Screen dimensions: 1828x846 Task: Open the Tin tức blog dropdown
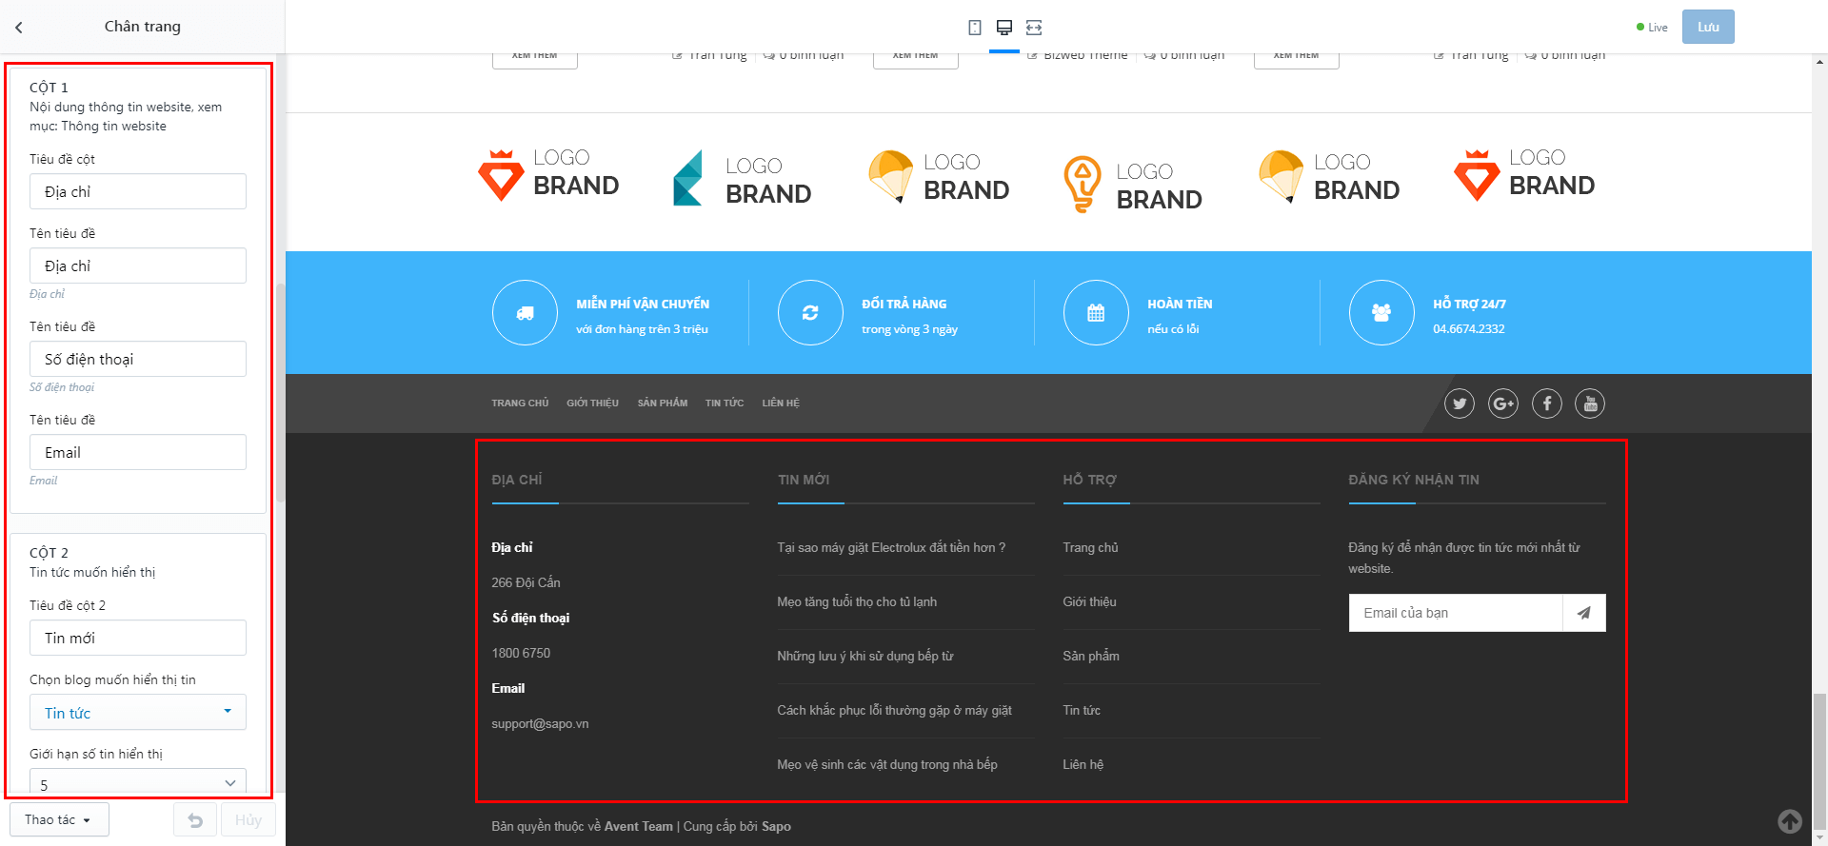(138, 712)
